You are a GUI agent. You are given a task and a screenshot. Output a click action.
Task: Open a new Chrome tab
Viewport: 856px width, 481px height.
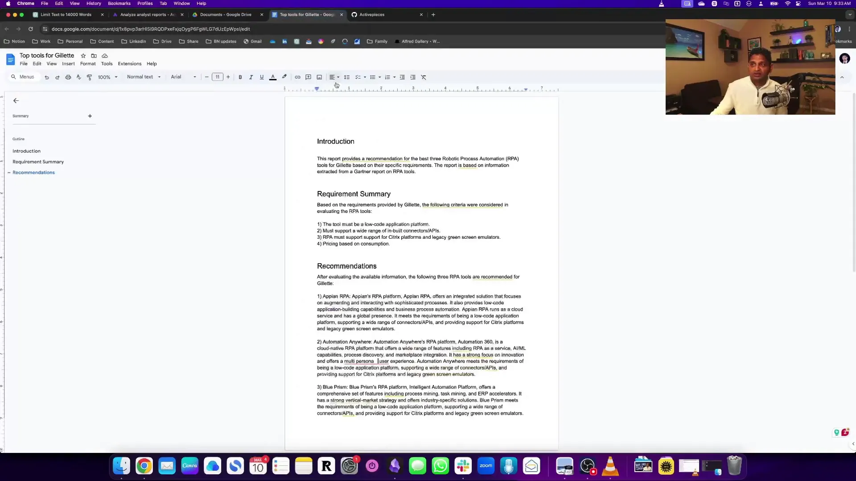click(x=433, y=15)
